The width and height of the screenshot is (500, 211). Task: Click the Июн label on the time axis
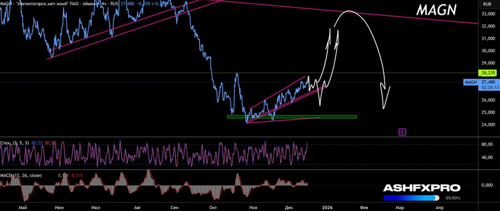59,208
